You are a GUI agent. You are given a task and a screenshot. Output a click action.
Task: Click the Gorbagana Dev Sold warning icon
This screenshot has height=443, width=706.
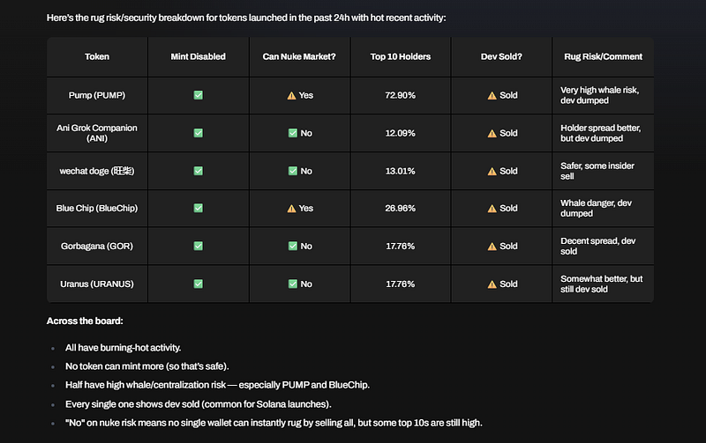pos(492,247)
